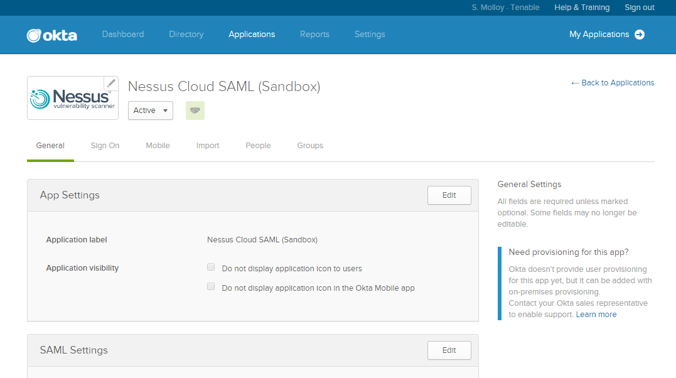
Task: Click the Application label value text
Action: point(262,239)
